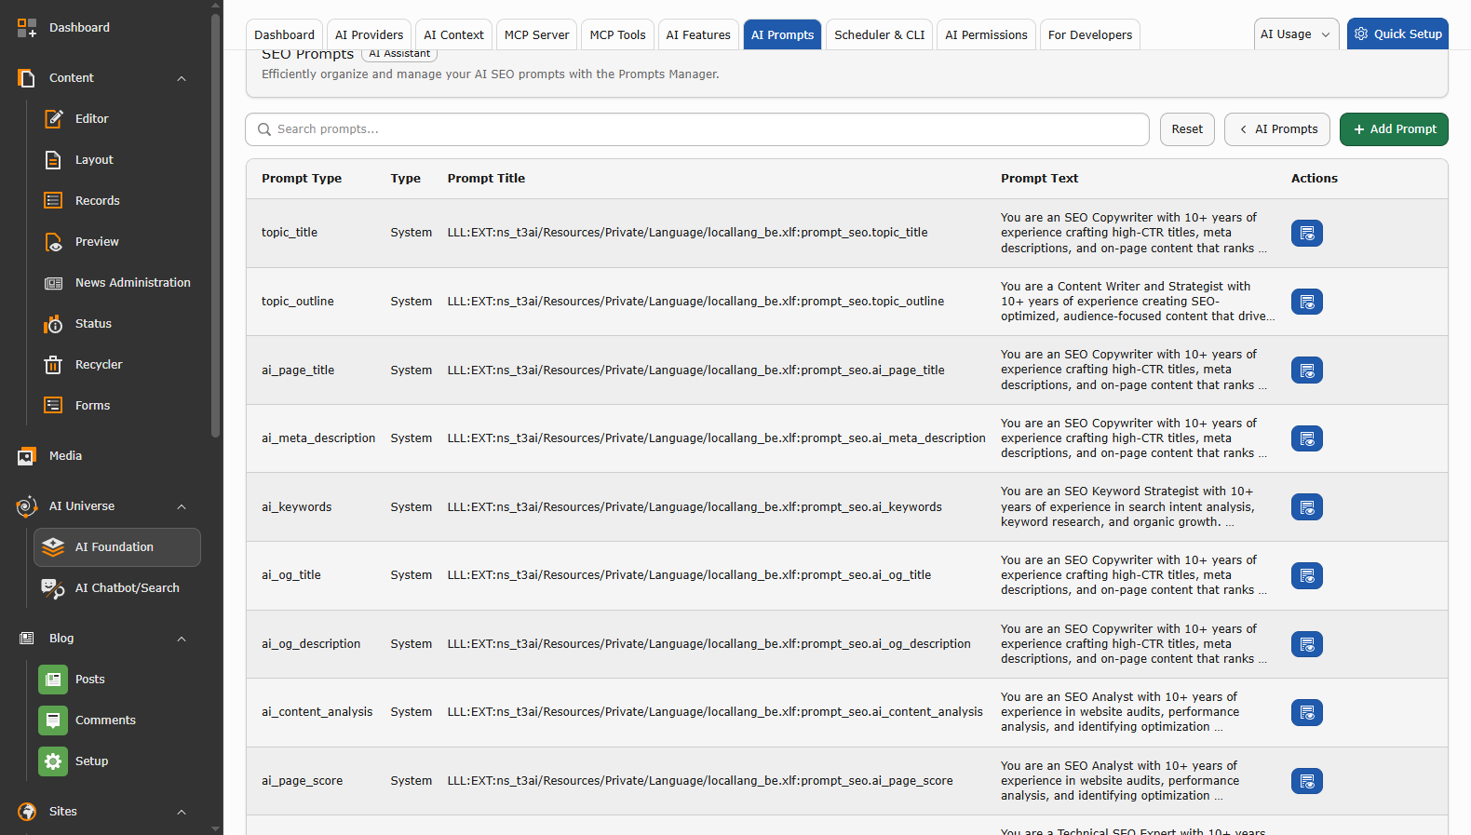The image size is (1471, 835).
Task: Click the Prompt Text column header
Action: (x=1039, y=179)
